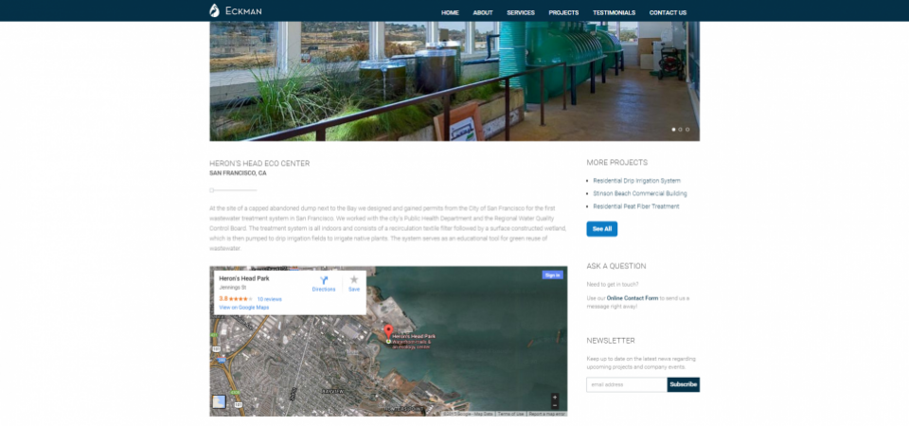This screenshot has width=909, height=426.
Task: Click the Eckman droplet logo icon
Action: (x=215, y=10)
